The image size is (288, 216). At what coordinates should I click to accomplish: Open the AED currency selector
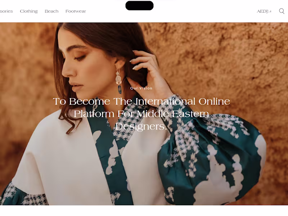(x=264, y=12)
